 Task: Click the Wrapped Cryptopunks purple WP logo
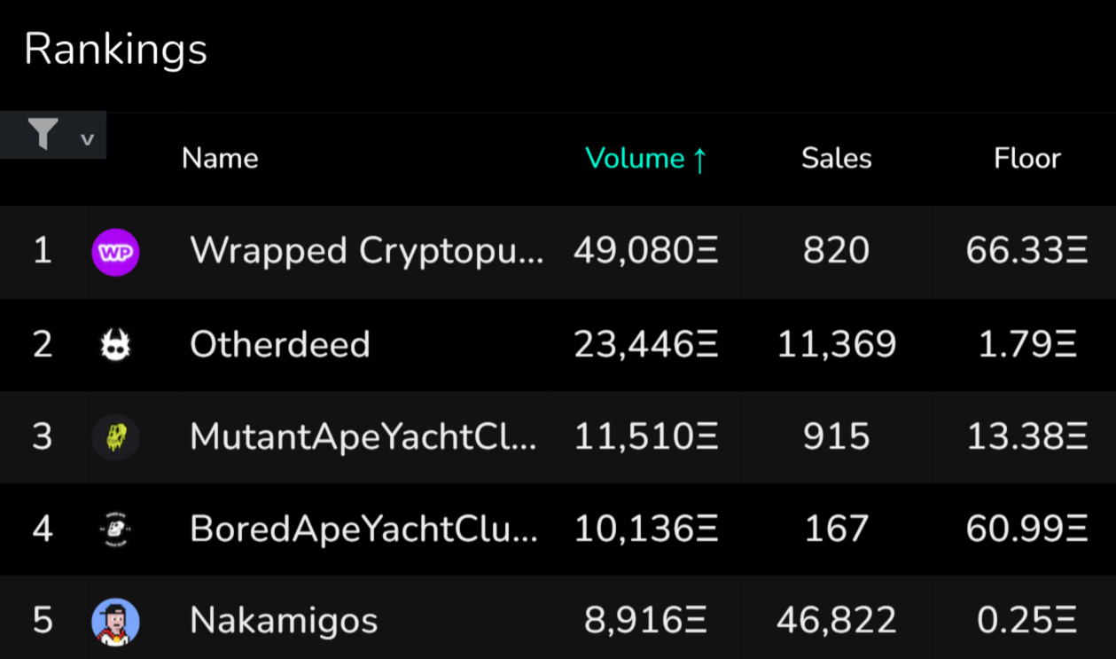115,252
